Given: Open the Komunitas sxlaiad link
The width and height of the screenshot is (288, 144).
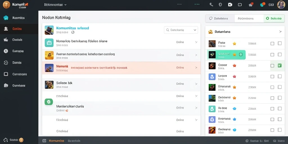Looking at the screenshot, I should coord(73,28).
